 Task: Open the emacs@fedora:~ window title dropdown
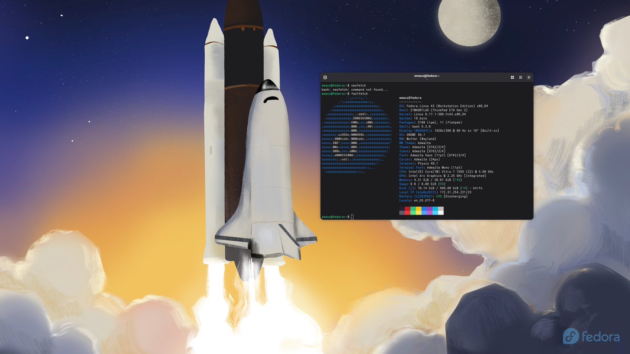[427, 77]
